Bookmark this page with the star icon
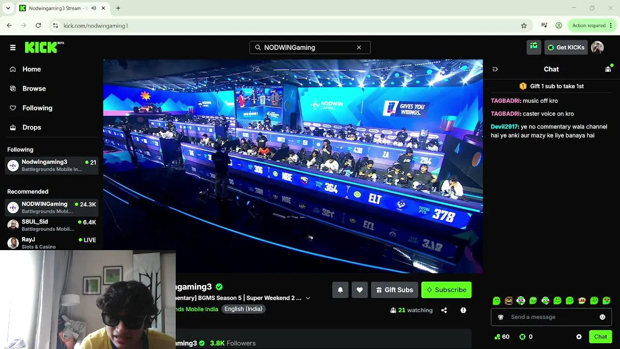 click(524, 26)
